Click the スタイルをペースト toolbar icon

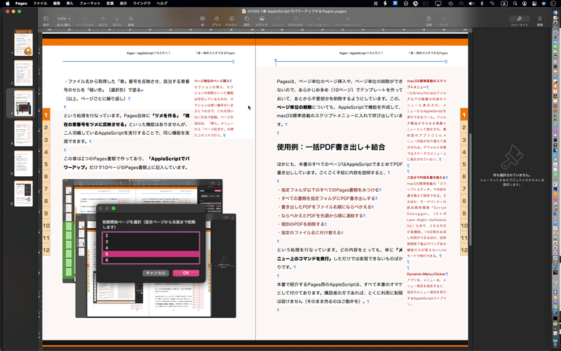[348, 19]
